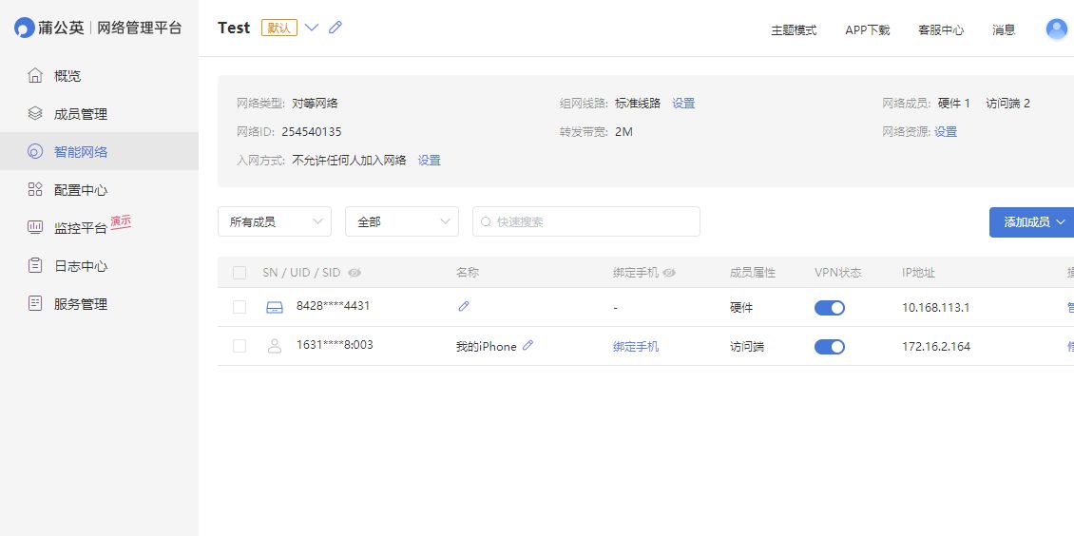Open the 所有成员 dropdown filter
Screen dimensions: 1074x536
tap(275, 221)
